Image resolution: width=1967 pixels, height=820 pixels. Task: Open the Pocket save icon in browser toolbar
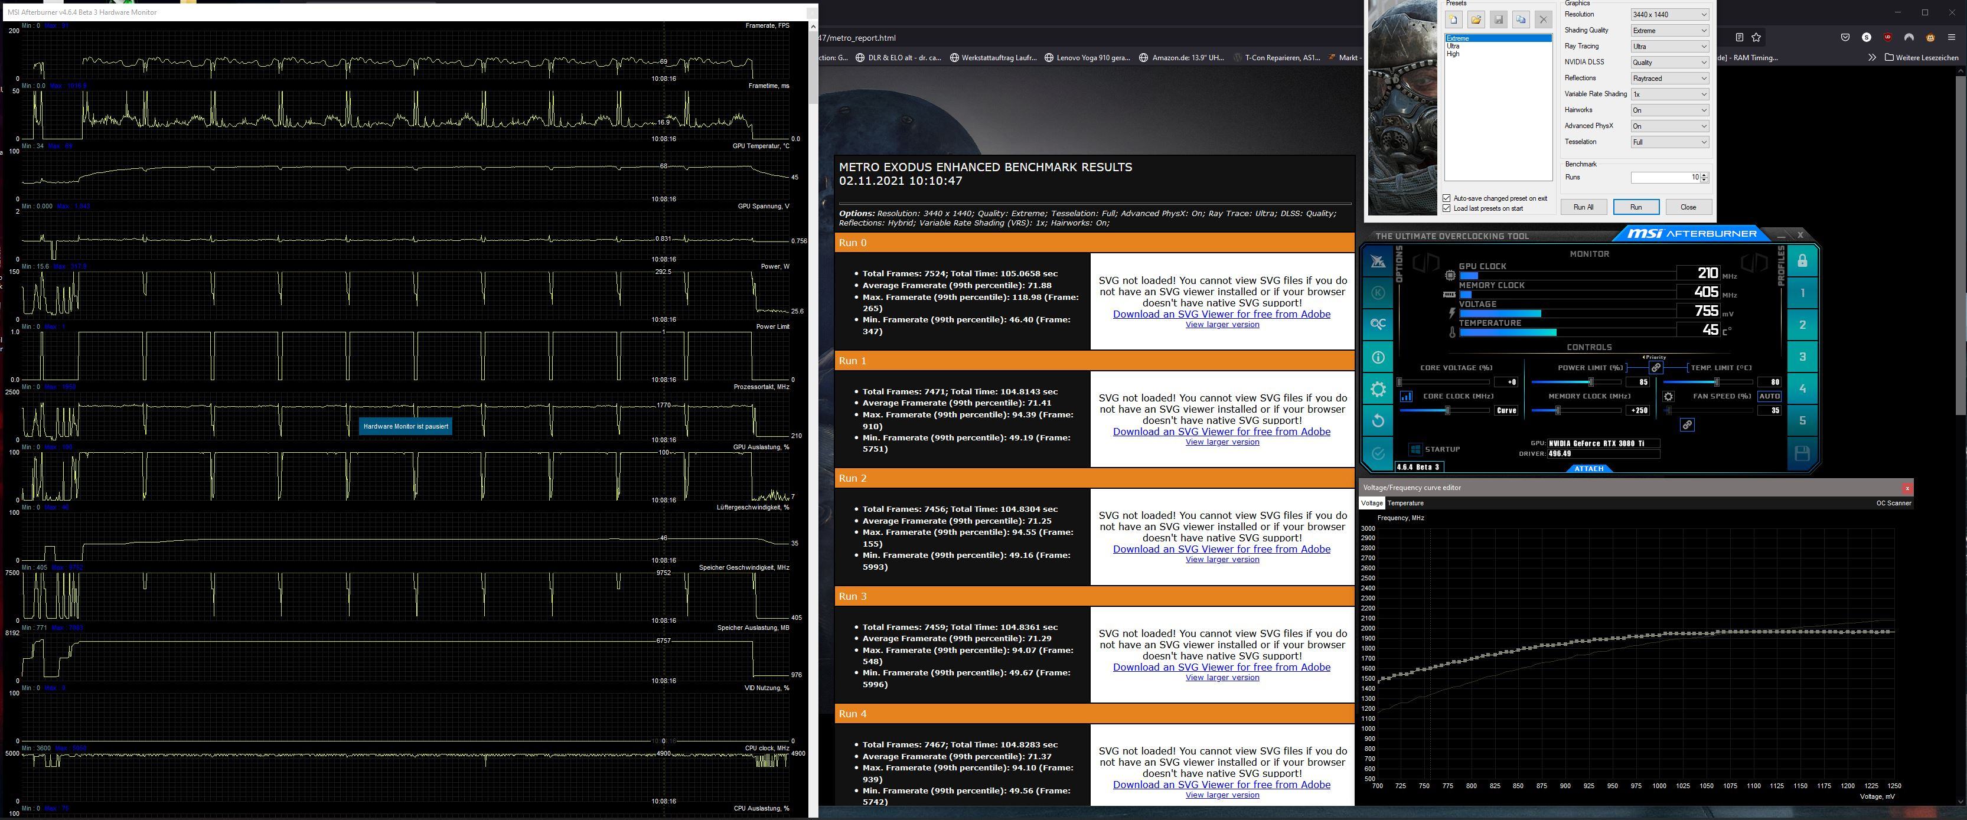[1845, 37]
